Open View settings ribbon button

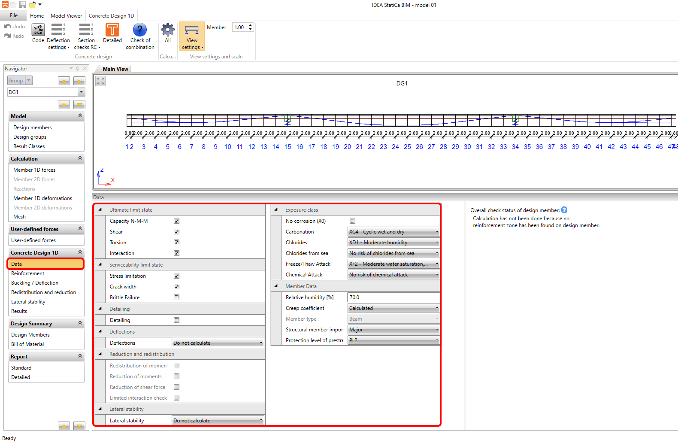click(x=192, y=36)
